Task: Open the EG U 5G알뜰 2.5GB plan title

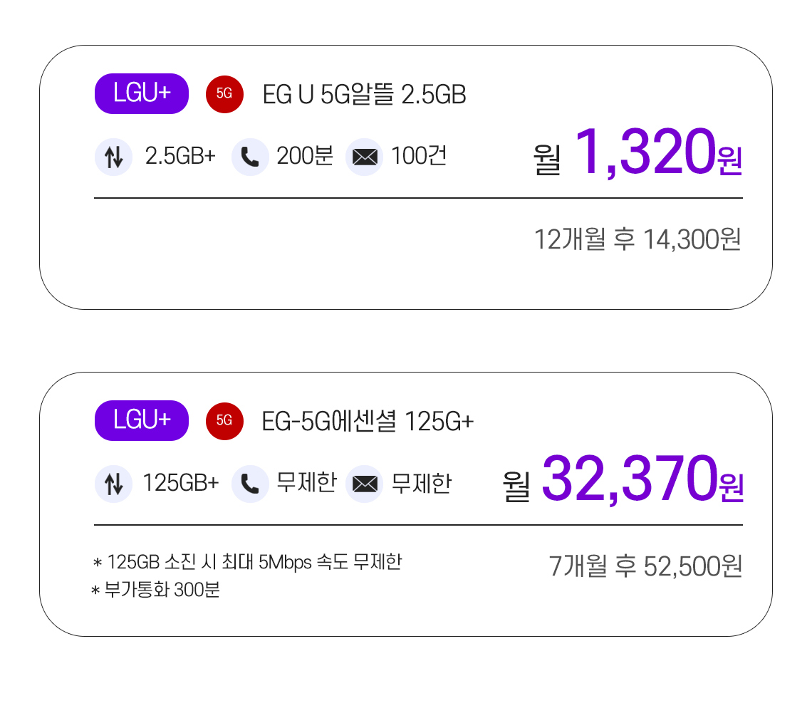Action: coord(365,95)
